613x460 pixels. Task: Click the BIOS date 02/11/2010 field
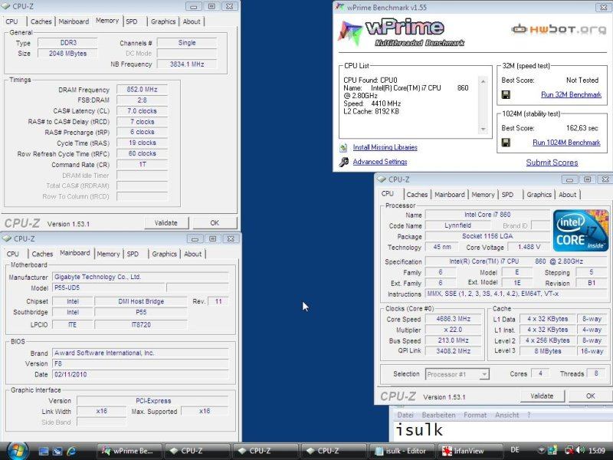click(x=140, y=374)
